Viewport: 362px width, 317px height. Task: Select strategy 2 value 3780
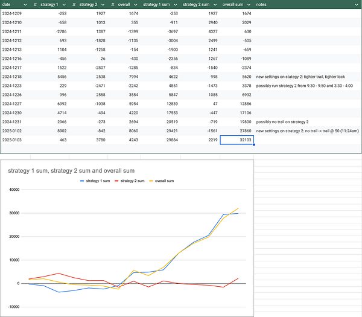point(101,140)
